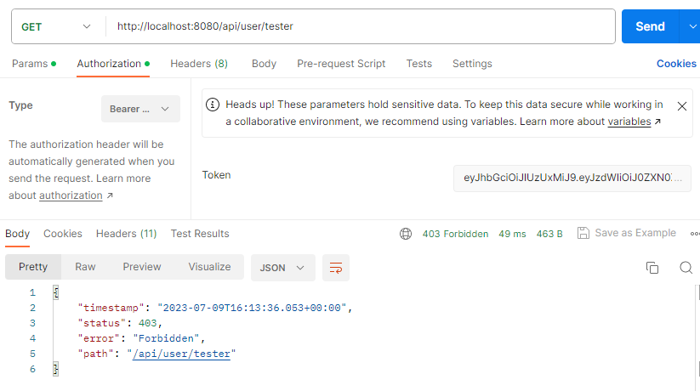Select the response Body tab
700x391 pixels.
[17, 234]
